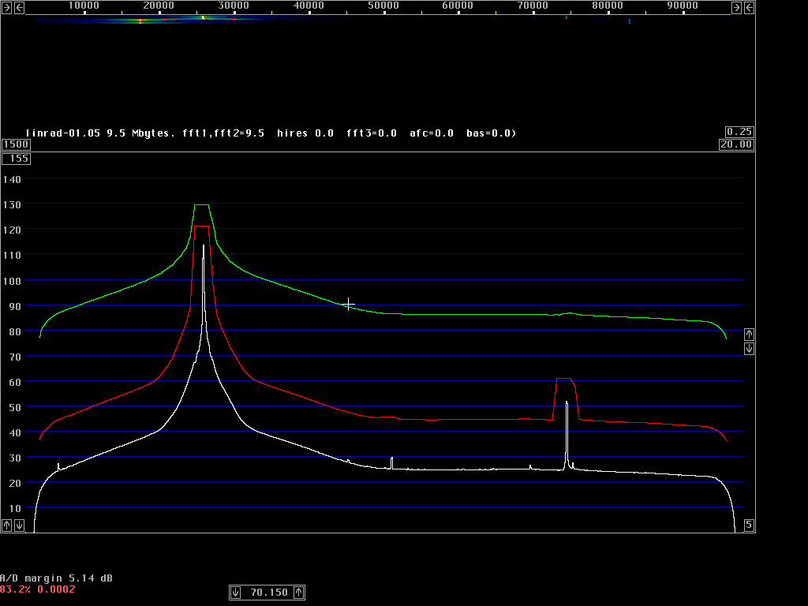Image resolution: width=808 pixels, height=606 pixels.
Task: Click the 100 dB scale label
Action: point(12,281)
